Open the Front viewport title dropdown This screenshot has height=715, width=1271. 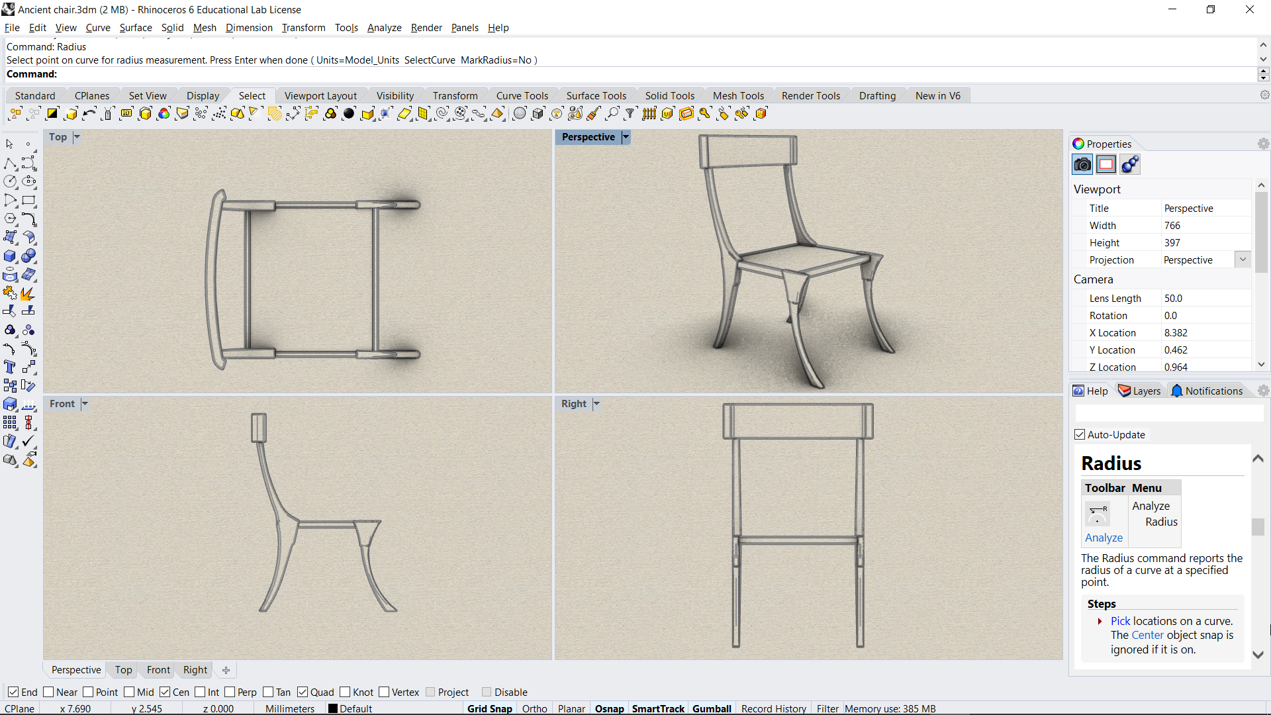(85, 404)
